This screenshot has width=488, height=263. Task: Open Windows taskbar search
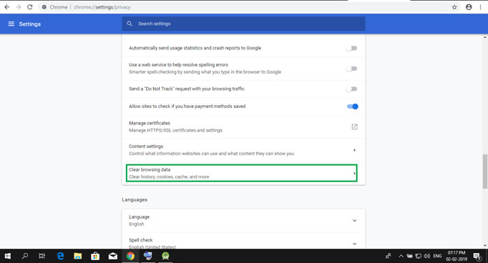click(24, 256)
